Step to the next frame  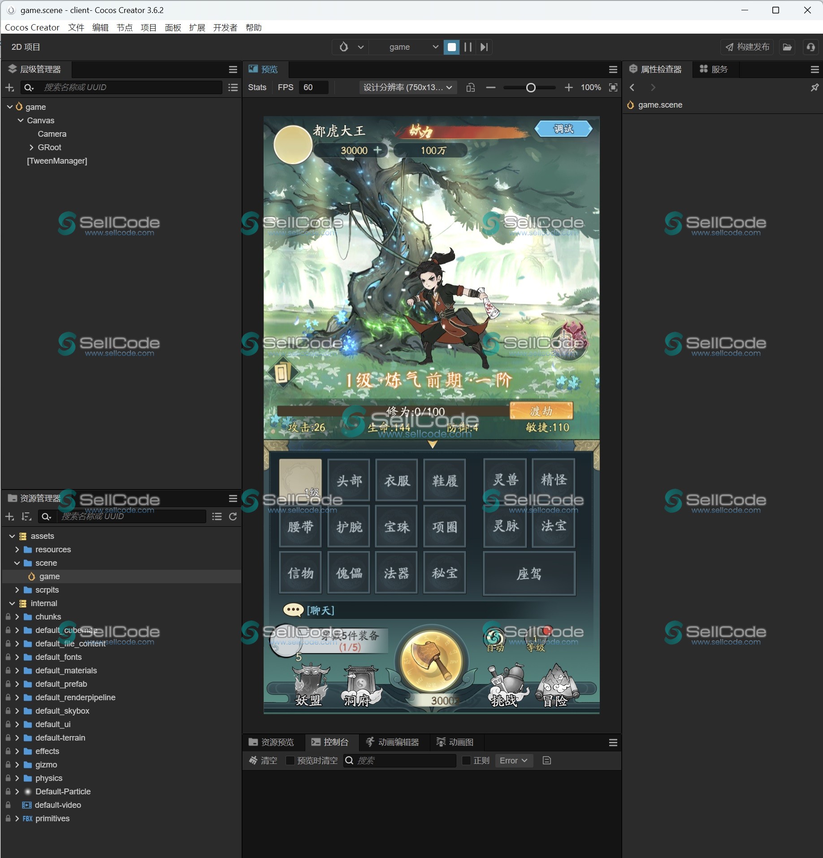(x=484, y=47)
